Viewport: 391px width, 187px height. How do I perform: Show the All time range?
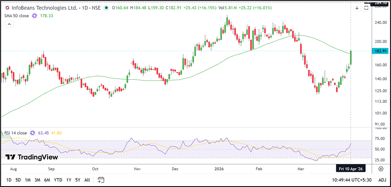tap(87, 180)
